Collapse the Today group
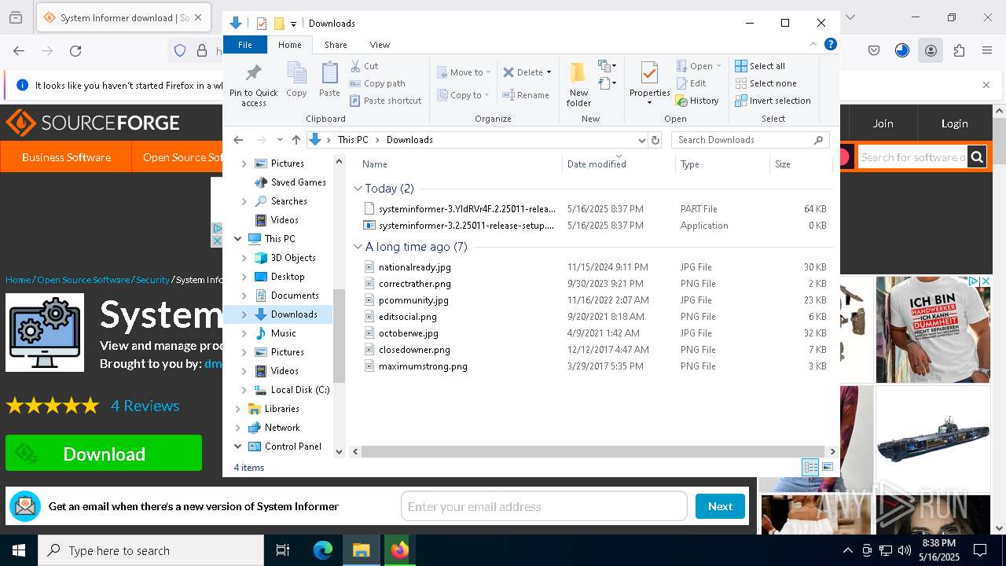Image resolution: width=1006 pixels, height=566 pixels. click(358, 189)
